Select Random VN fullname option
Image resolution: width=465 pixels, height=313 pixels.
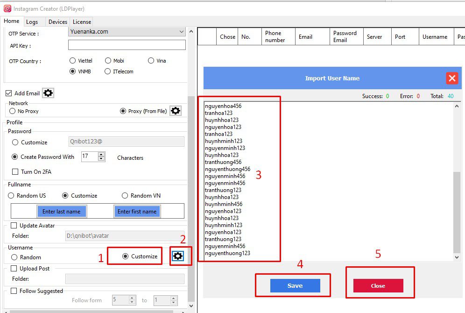pos(125,196)
